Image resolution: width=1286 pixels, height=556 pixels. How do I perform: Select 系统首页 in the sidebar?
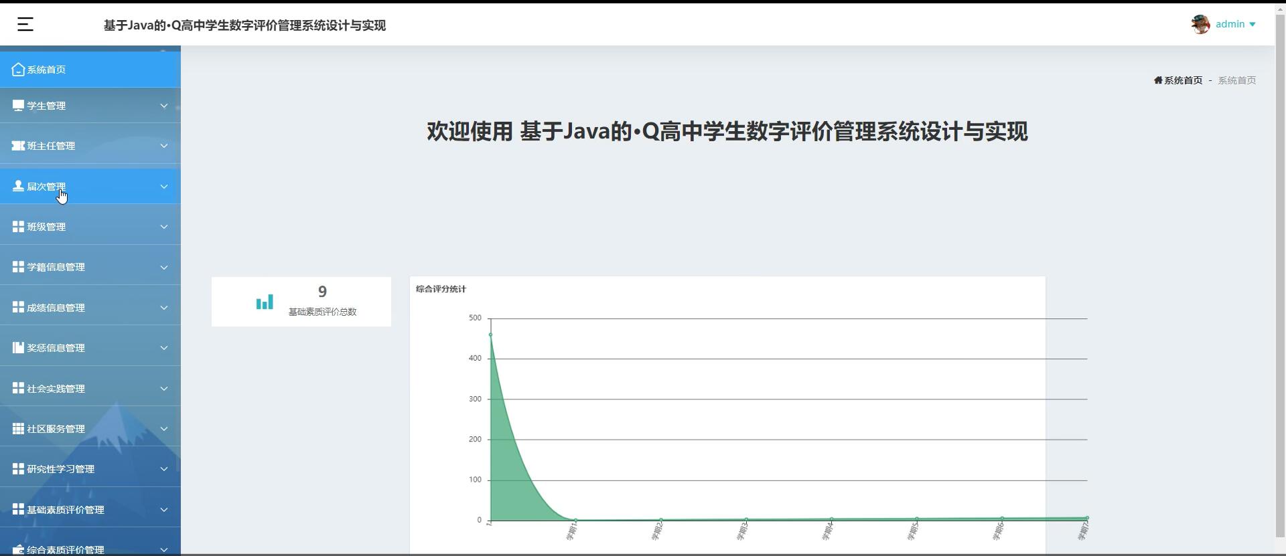pyautogui.click(x=90, y=70)
